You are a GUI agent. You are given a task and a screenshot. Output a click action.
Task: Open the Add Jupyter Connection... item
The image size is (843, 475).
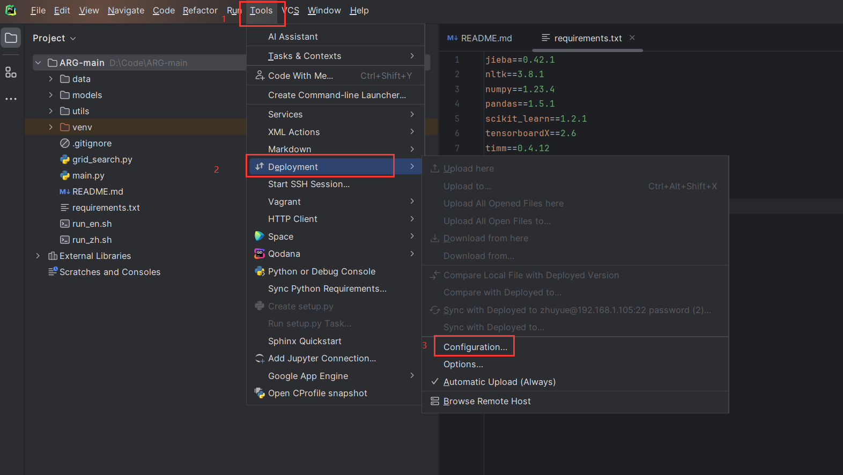(x=322, y=358)
